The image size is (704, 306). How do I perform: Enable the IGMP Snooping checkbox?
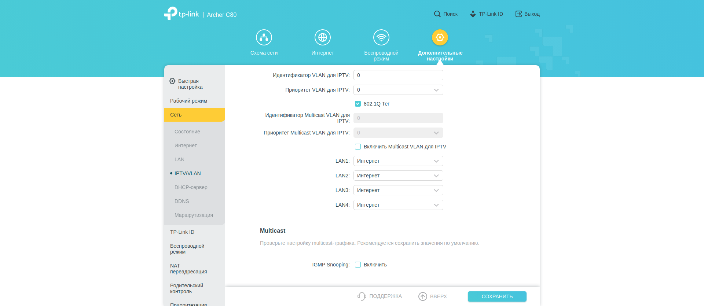point(358,265)
